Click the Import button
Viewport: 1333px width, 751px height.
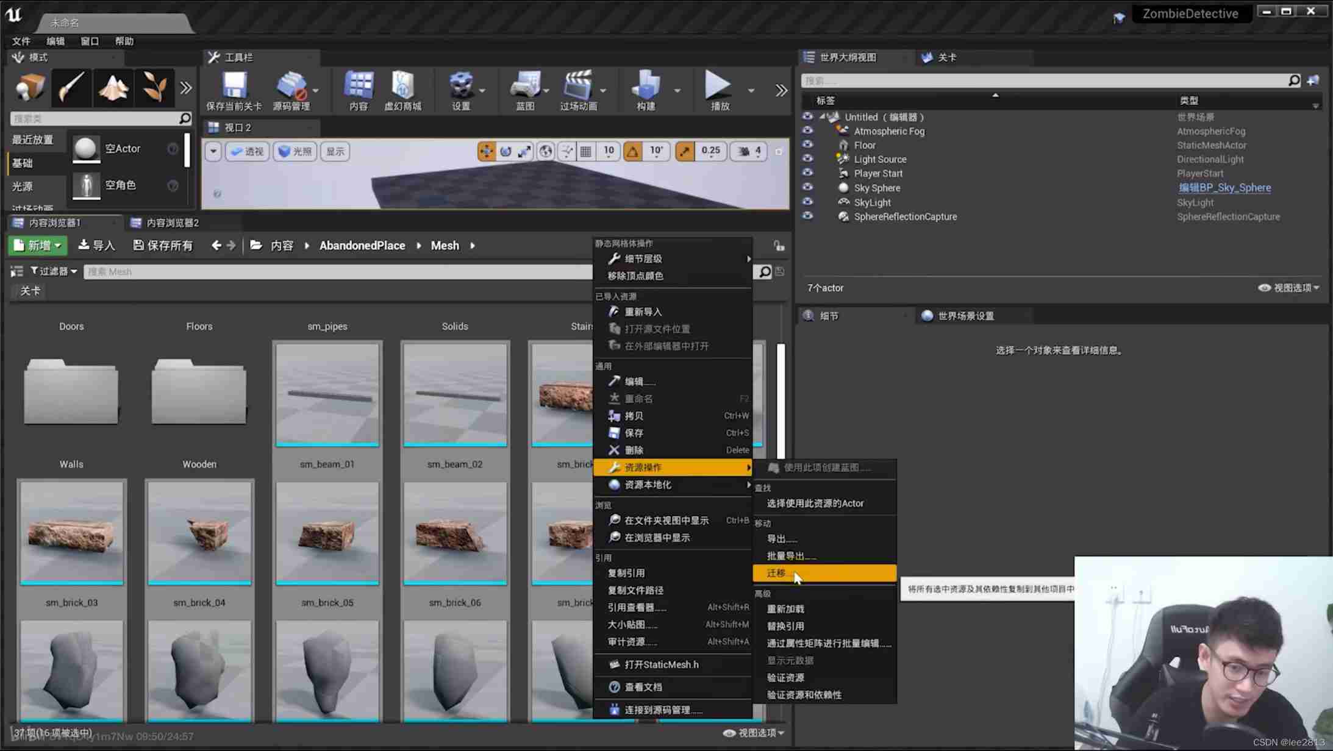pos(96,246)
